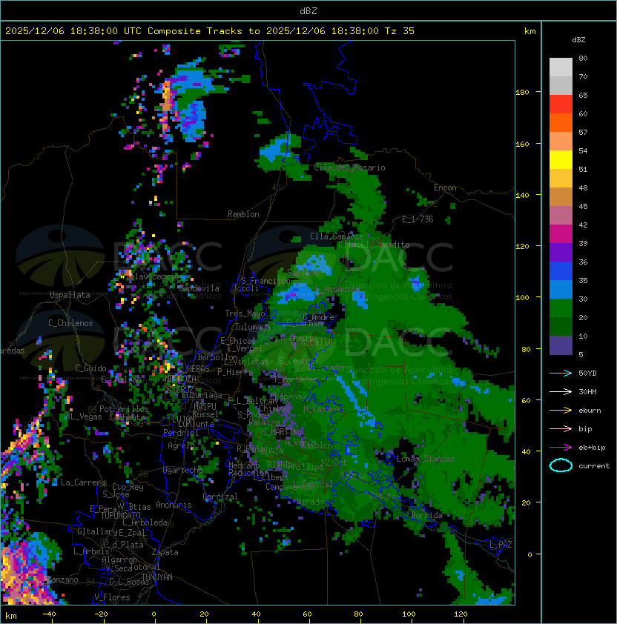The image size is (617, 624).
Task: Click the TUPUNGATO place label
Action: click(121, 515)
